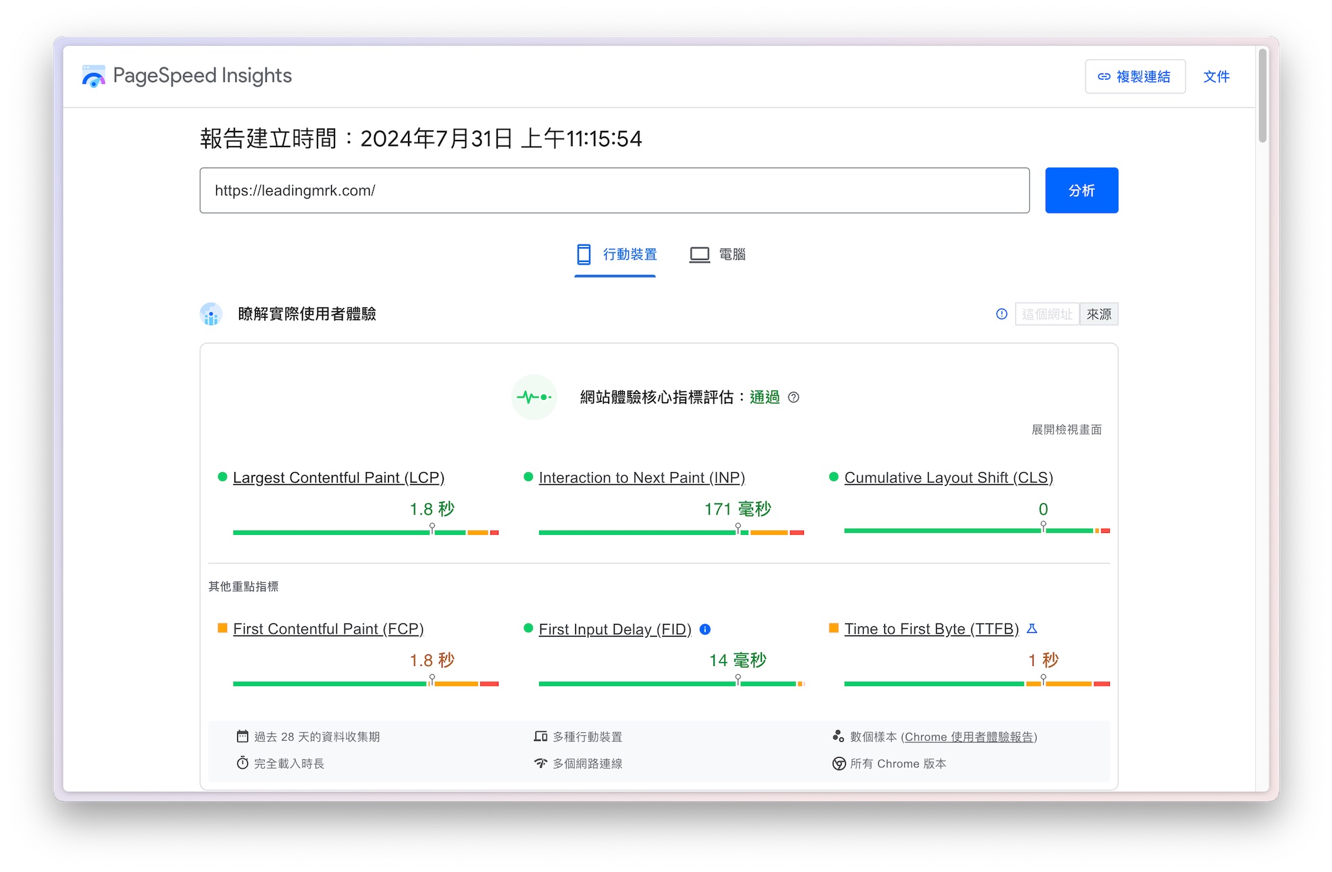Switch to the 行動裝置 mobile tab
The height and width of the screenshot is (872, 1332).
click(x=615, y=255)
